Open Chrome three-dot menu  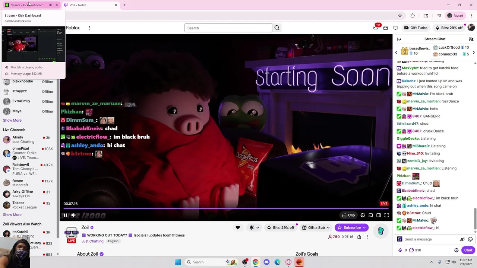(471, 16)
